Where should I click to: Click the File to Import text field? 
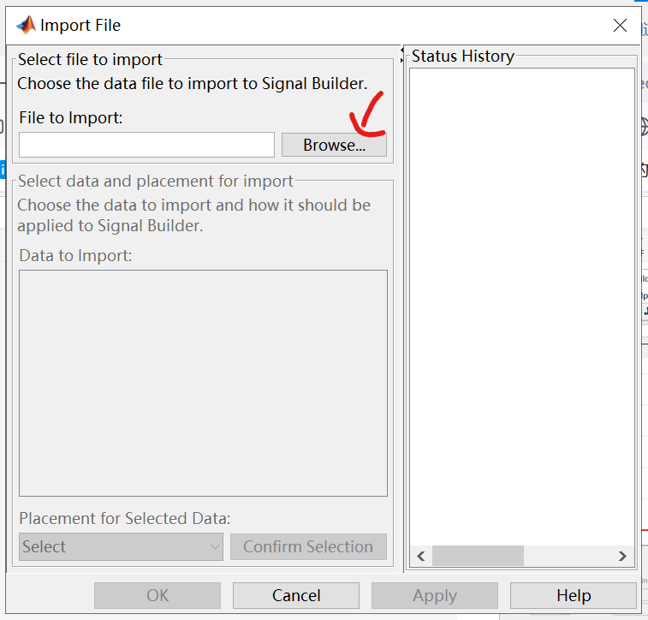tap(146, 145)
